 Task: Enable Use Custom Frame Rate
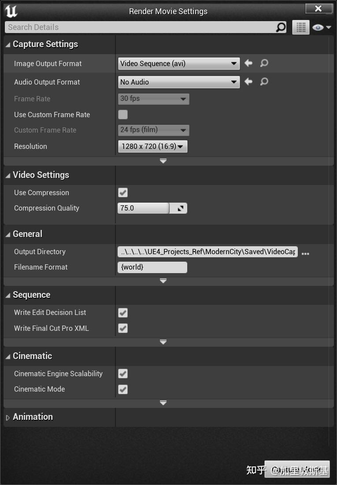click(122, 114)
